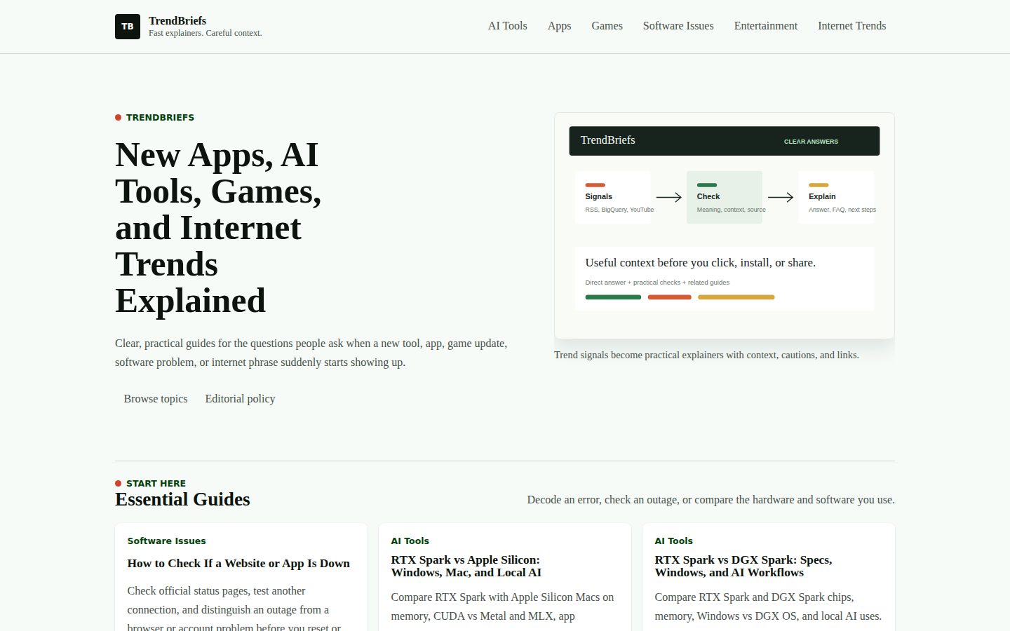The width and height of the screenshot is (1010, 631).
Task: Click 'Fast explainers. Careful context.' tagline
Action: tap(205, 33)
